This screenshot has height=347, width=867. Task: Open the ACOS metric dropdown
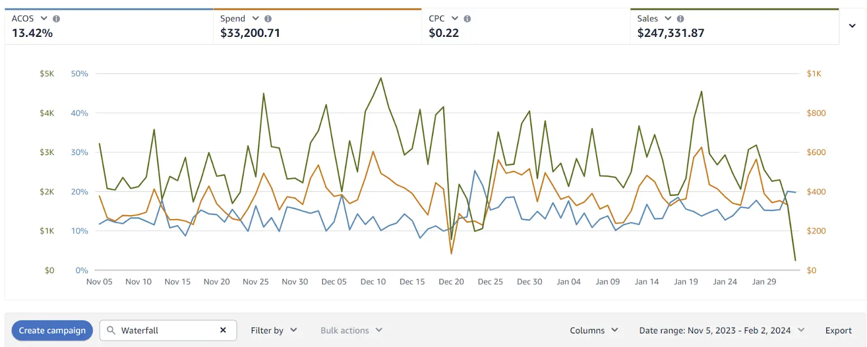pyautogui.click(x=44, y=18)
